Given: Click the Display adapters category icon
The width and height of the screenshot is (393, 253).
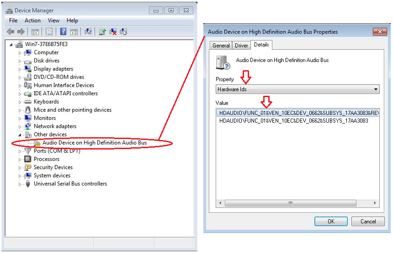Looking at the screenshot, I should tap(27, 69).
